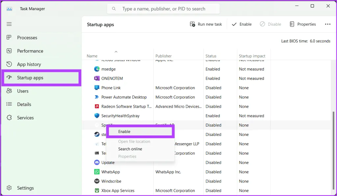Open the Services page
The width and height of the screenshot is (337, 196).
point(25,118)
